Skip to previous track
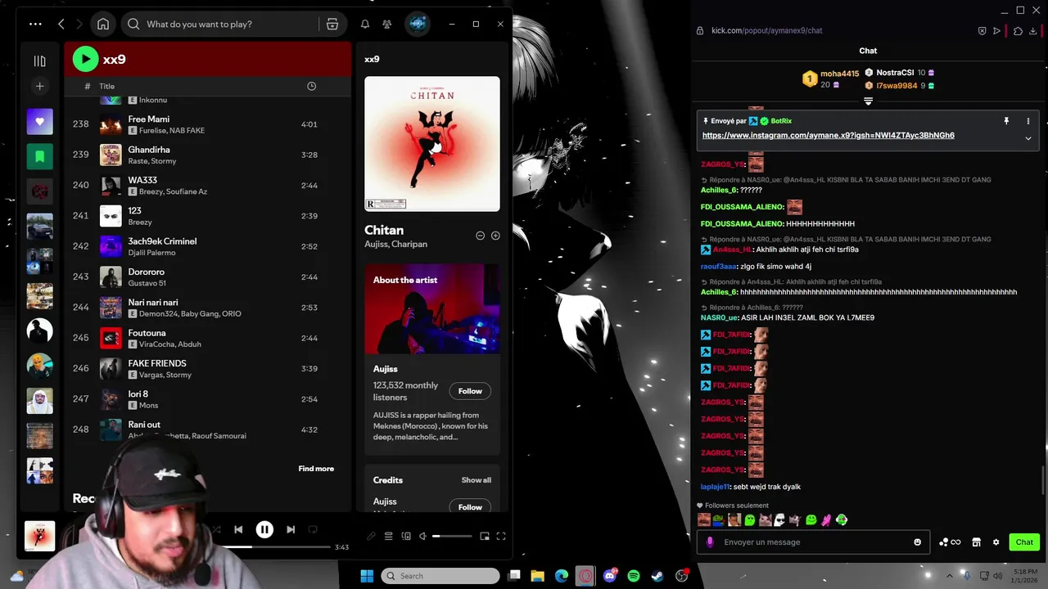 click(x=238, y=530)
